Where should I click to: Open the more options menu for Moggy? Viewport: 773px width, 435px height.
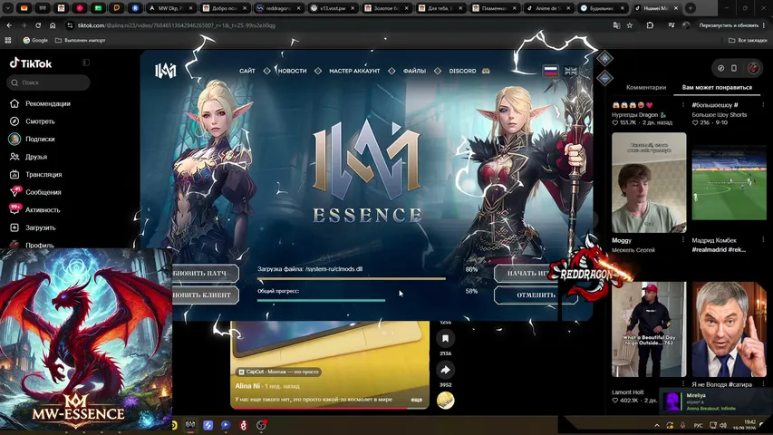(x=683, y=240)
